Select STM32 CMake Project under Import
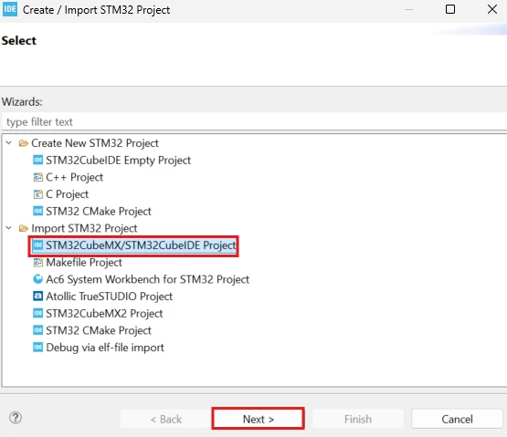Viewport: 507px width, 437px height. pos(99,330)
